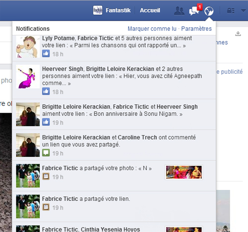Screen dimensions: 248x232
Task: Open Caroline Trech comment notification
Action: pyautogui.click(x=114, y=145)
